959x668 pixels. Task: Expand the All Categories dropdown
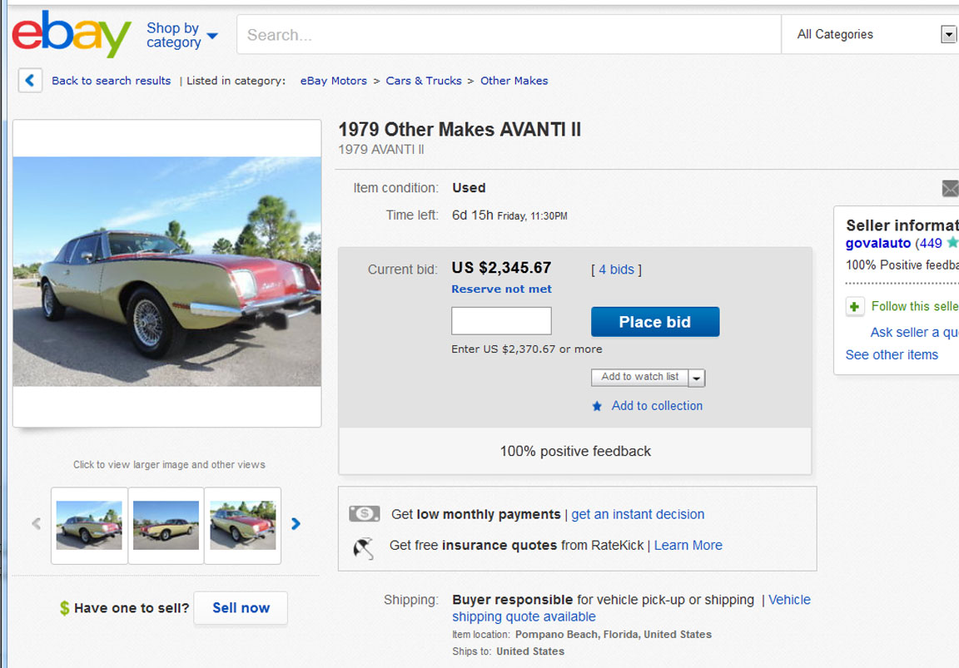coord(947,35)
